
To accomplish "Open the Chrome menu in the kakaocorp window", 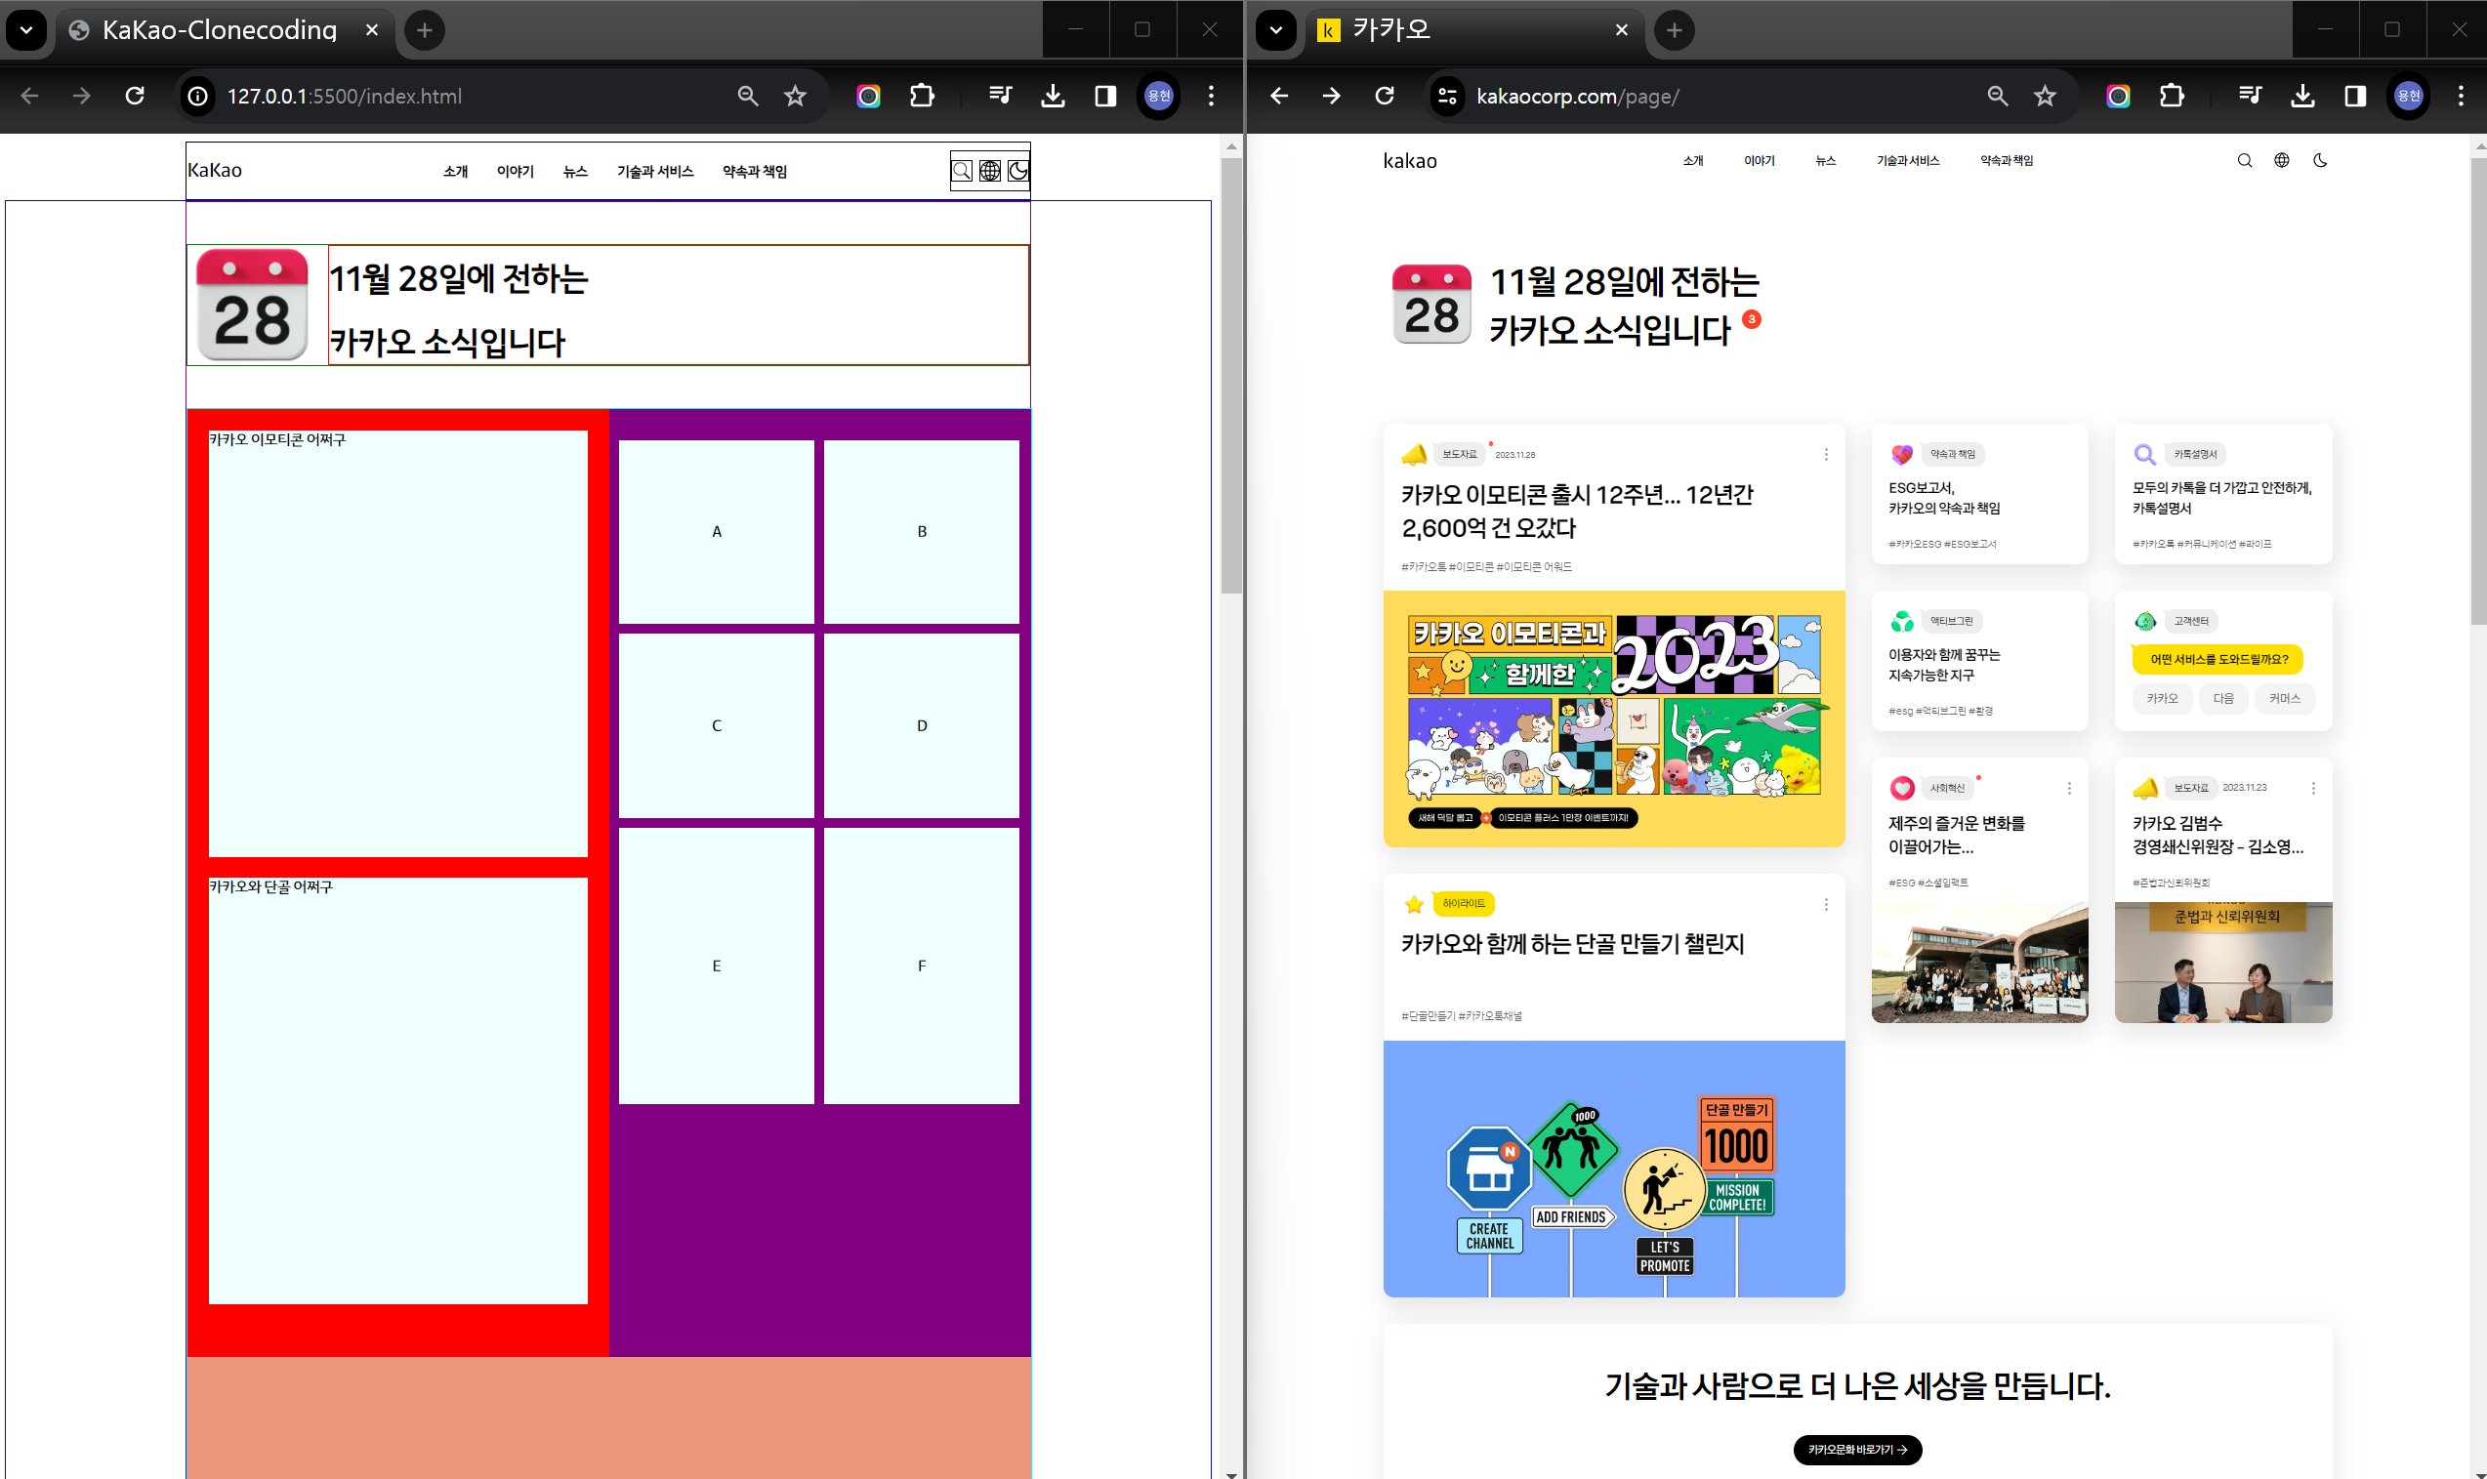I will point(2461,96).
